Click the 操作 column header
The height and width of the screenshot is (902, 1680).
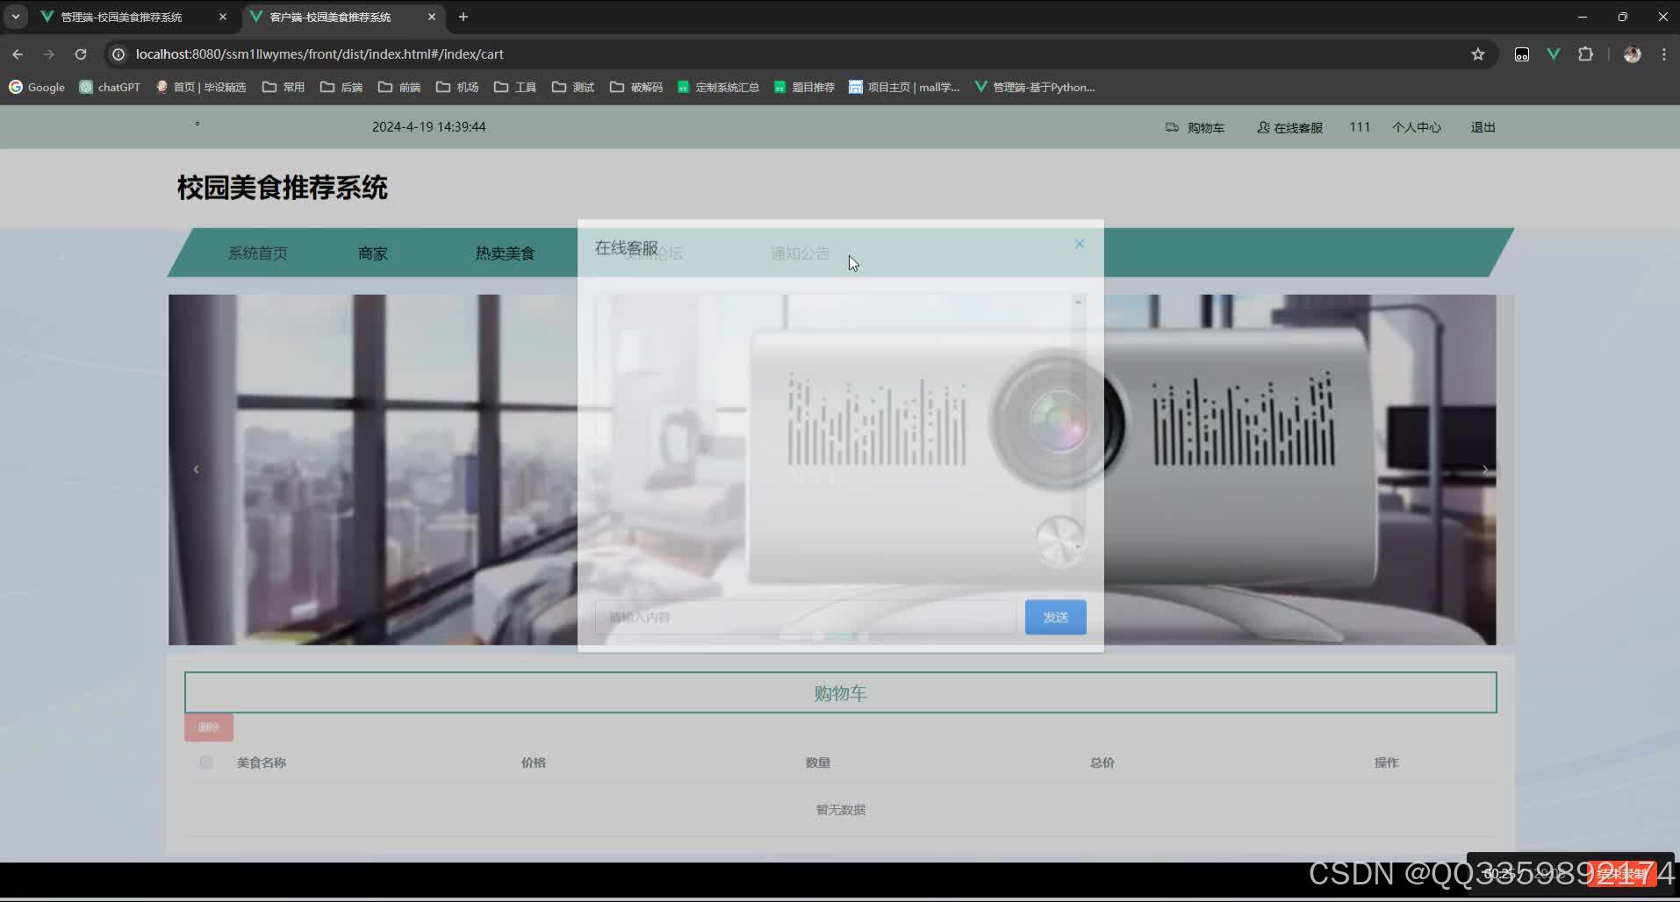point(1387,762)
